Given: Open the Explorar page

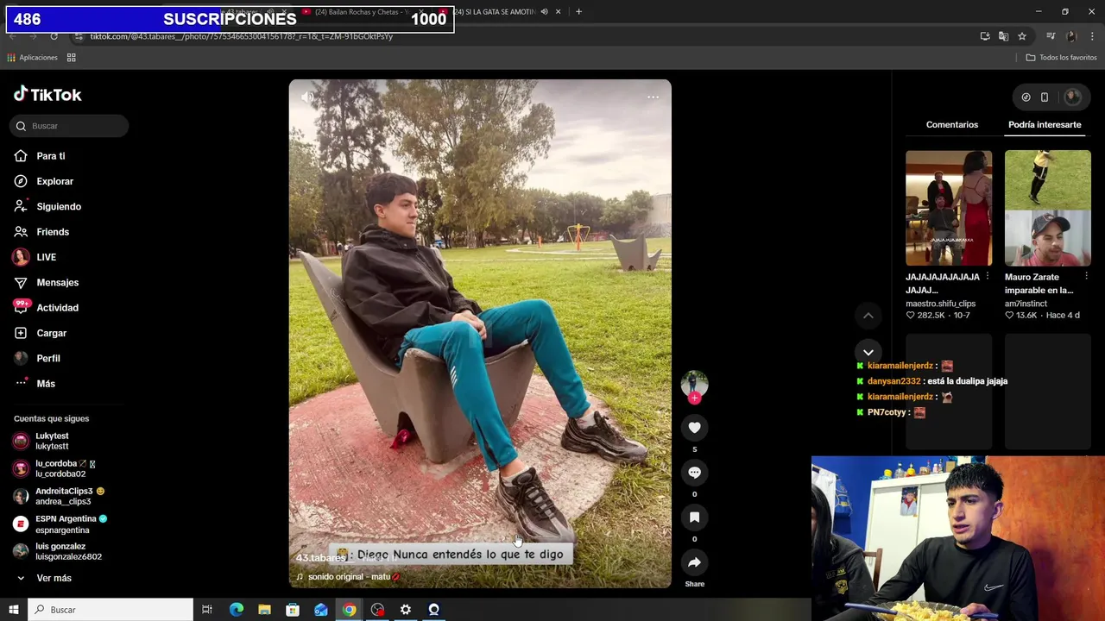Looking at the screenshot, I should click(x=44, y=181).
